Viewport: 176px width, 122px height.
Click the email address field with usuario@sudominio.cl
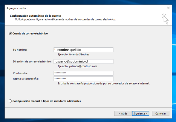coord(83,61)
